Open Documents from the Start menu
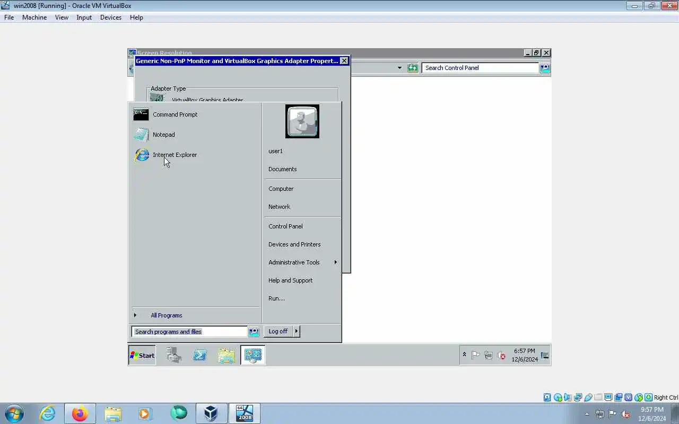 coord(282,169)
